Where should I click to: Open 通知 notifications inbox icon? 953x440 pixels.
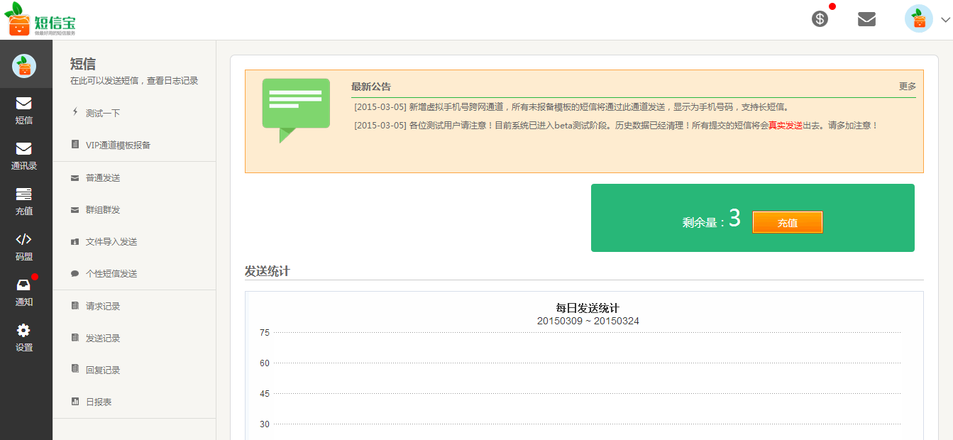(x=24, y=292)
